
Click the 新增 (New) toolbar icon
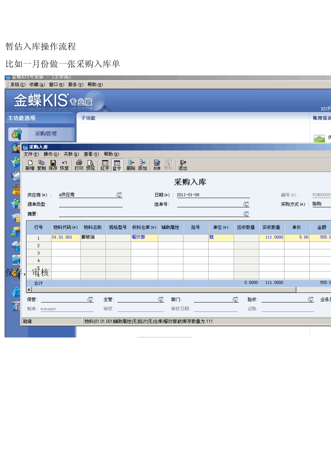pos(30,165)
